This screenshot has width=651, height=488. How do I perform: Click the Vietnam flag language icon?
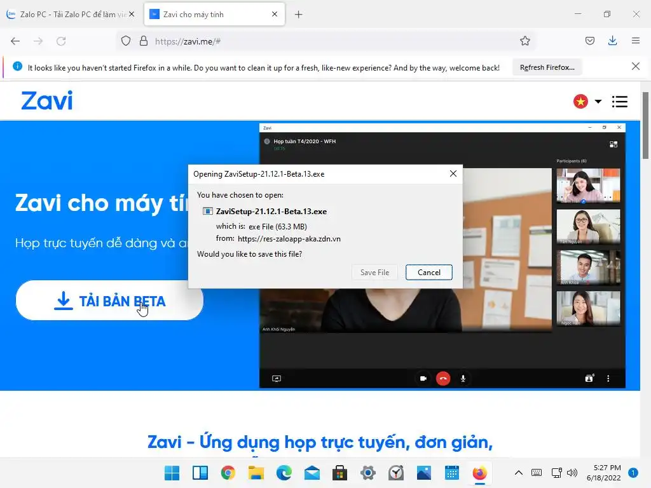(580, 101)
